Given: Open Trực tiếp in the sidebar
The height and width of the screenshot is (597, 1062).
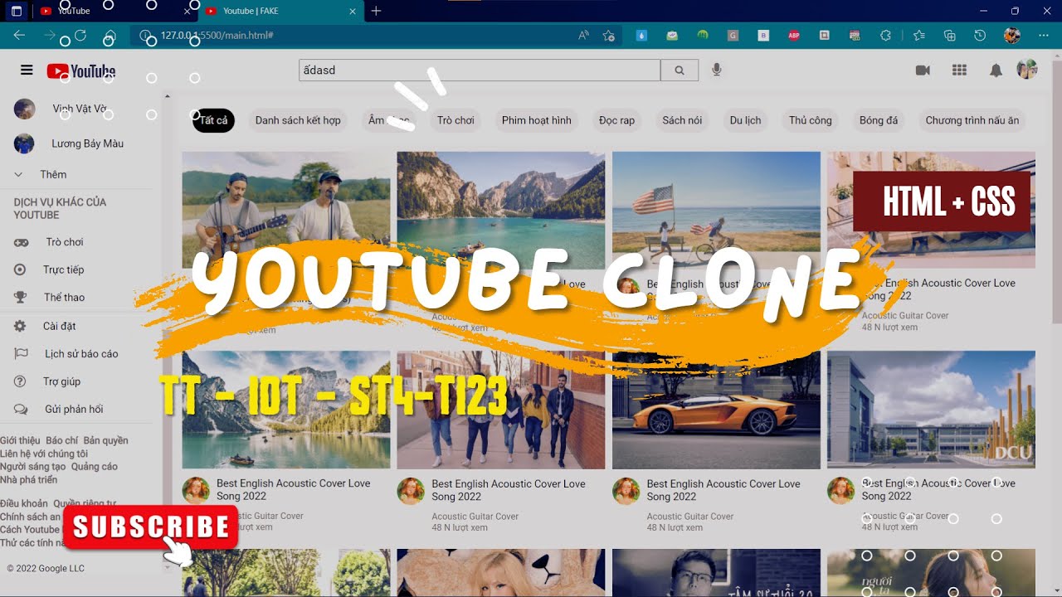Looking at the screenshot, I should click(x=50, y=269).
